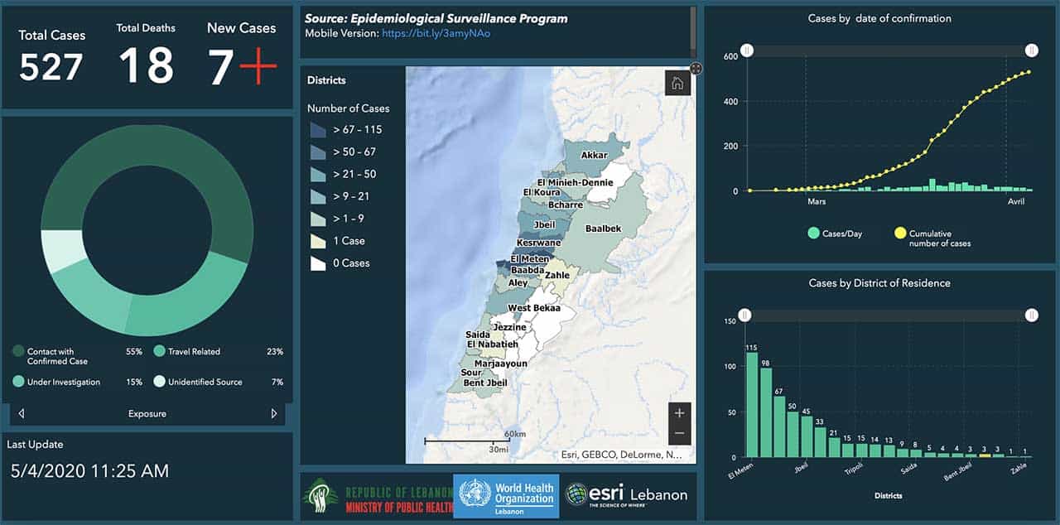
Task: Click the Esri Lebanon logo
Action: tap(627, 495)
